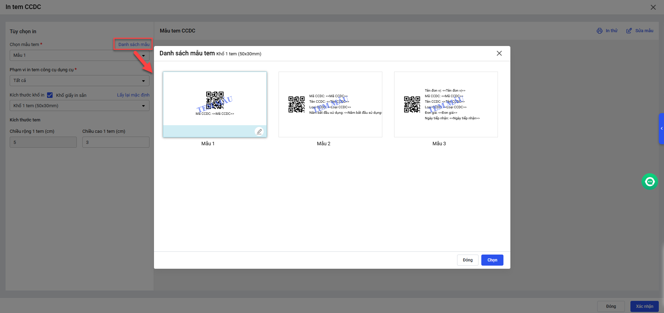Close the Danh sách mẫu tem dialog
Screen dimensions: 664x313
(x=499, y=53)
